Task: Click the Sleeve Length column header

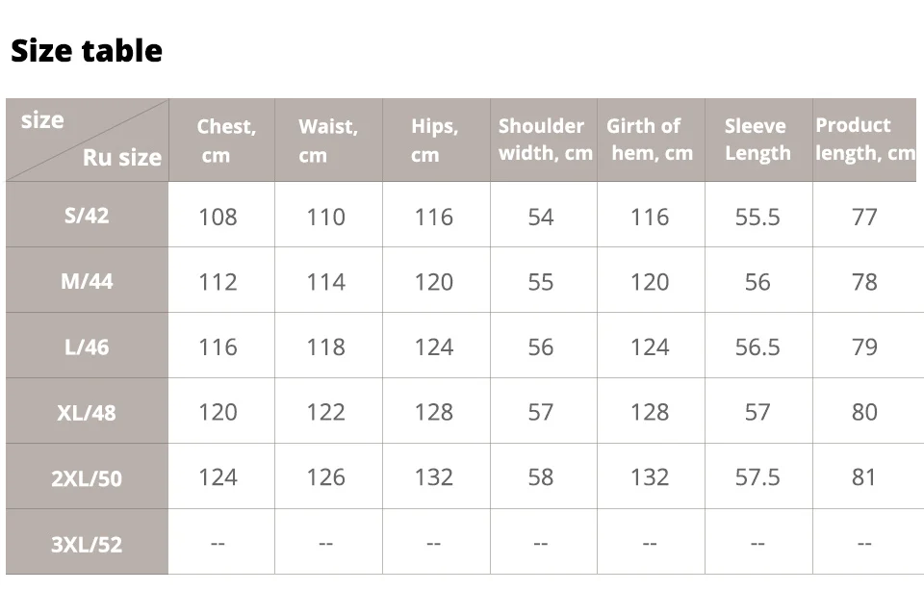Action: tap(759, 141)
